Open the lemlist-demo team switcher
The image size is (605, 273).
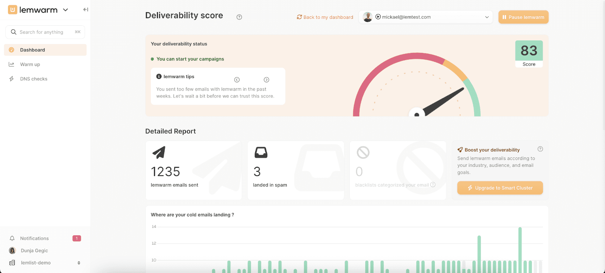[x=45, y=263]
